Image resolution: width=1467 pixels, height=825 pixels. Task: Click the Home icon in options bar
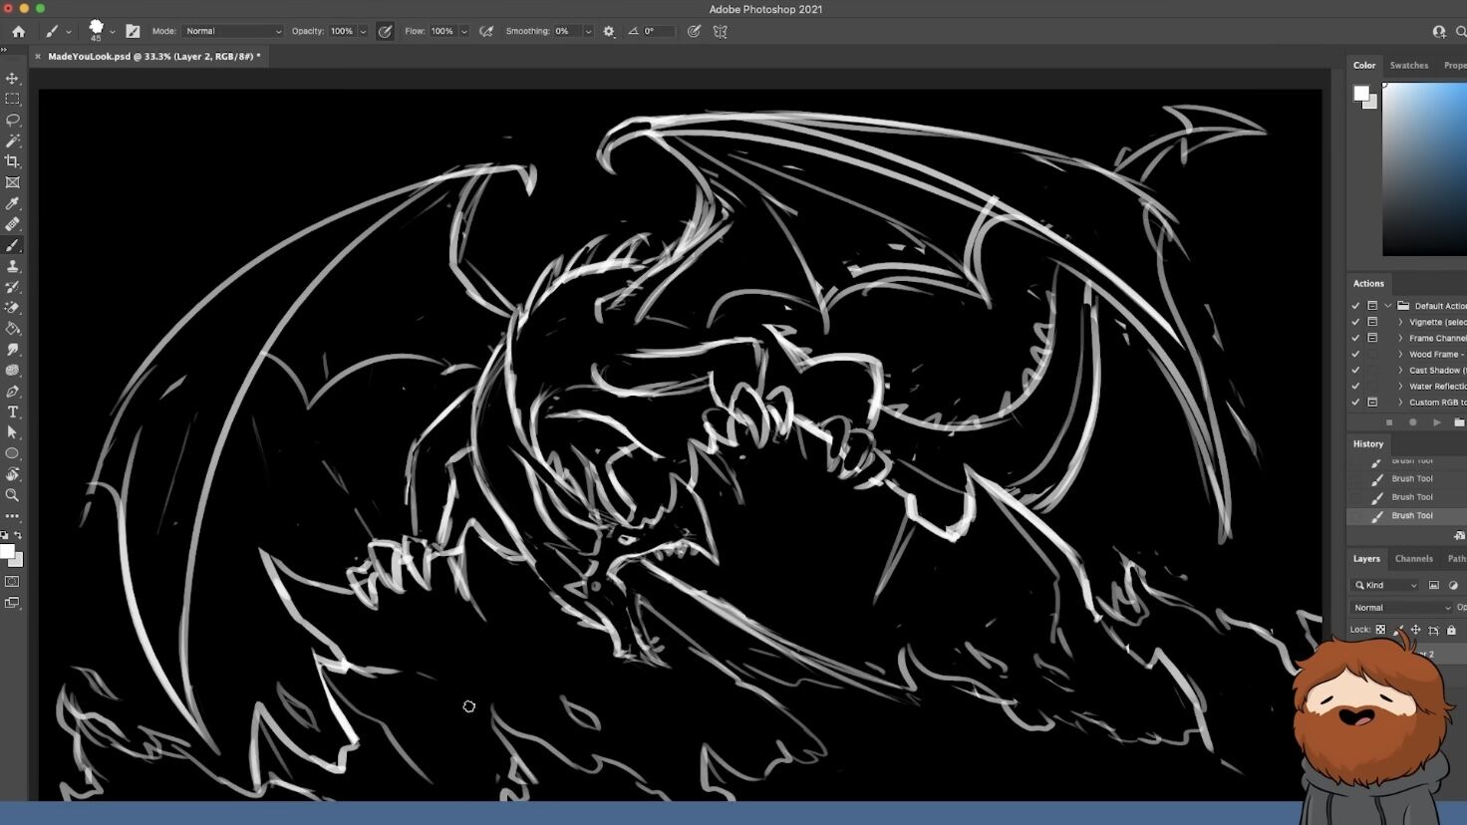click(18, 32)
